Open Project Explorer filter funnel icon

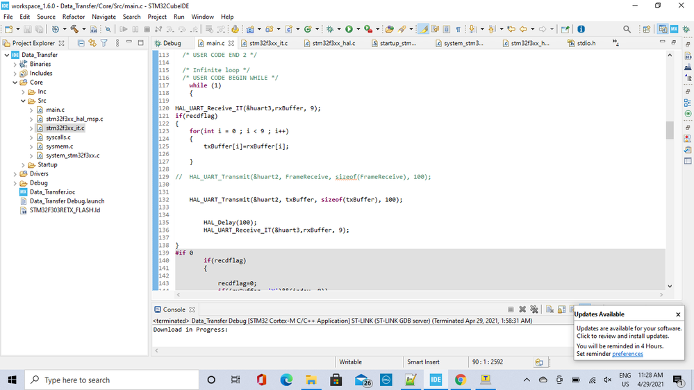click(x=104, y=43)
